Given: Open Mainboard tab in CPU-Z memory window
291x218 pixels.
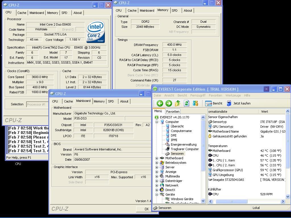Looking at the screenshot, I should coord(147,11).
